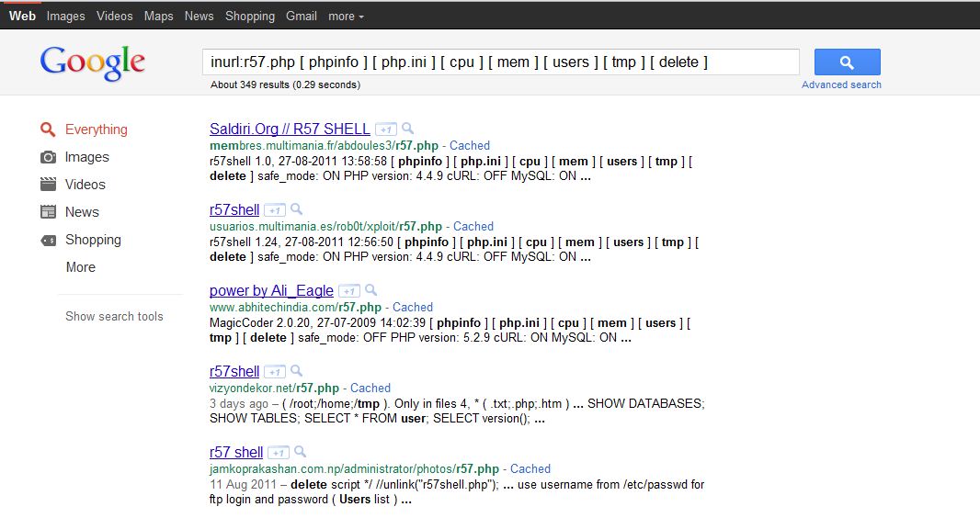This screenshot has width=980, height=518.
Task: Click the blue search magnifier button
Action: 847,62
